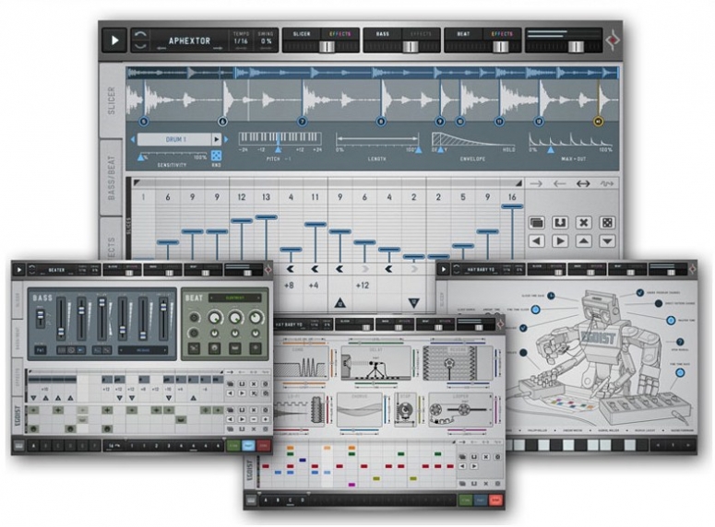Toggle the SLICER track button in top bar
715x527 pixels.
[x=301, y=34]
